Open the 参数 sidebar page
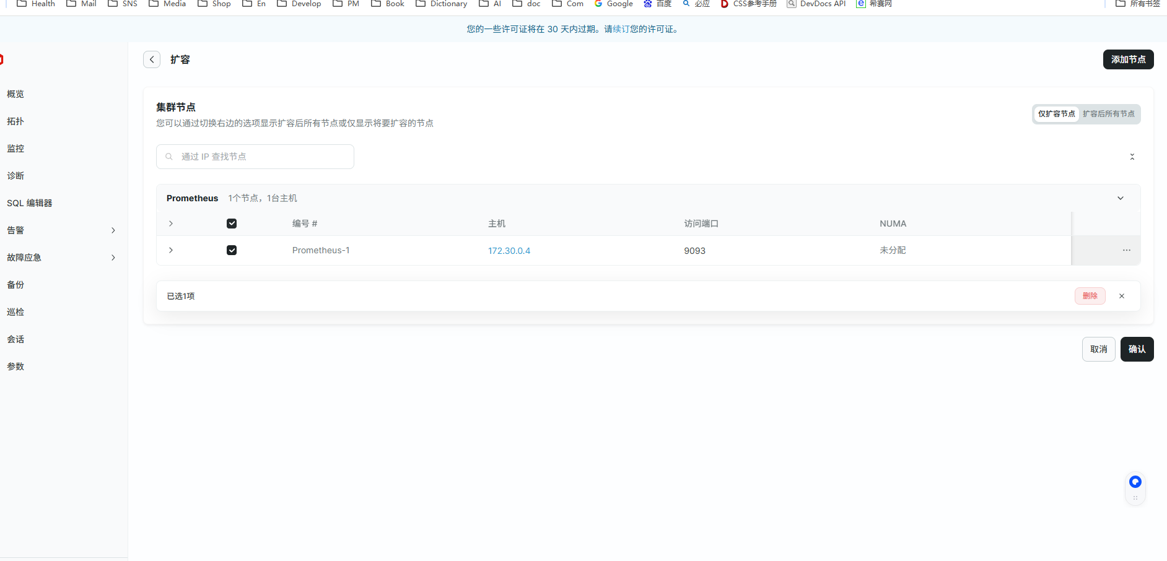Screen dimensions: 1167x561 point(15,367)
